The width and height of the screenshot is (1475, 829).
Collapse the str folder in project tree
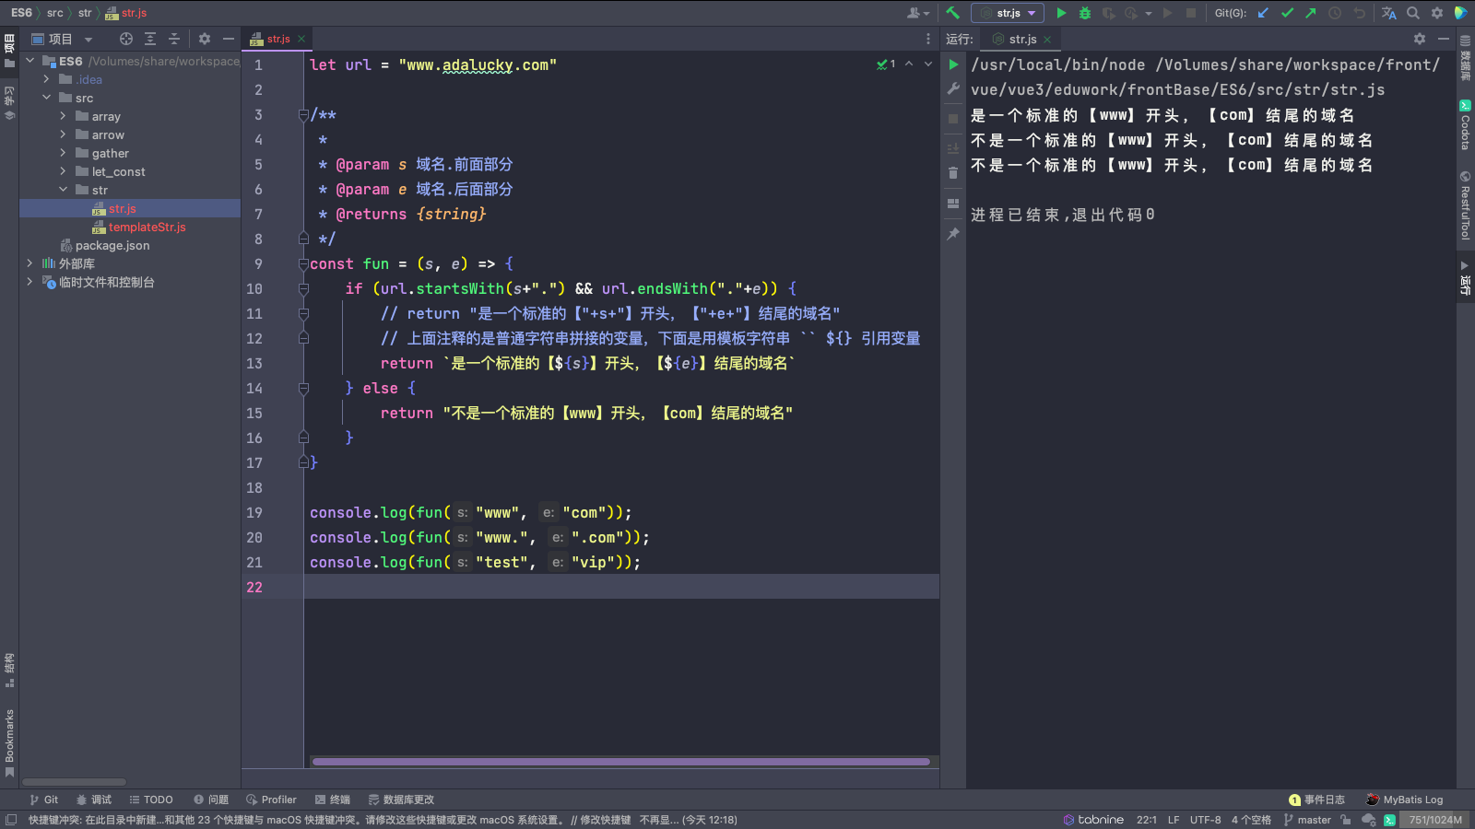point(63,190)
